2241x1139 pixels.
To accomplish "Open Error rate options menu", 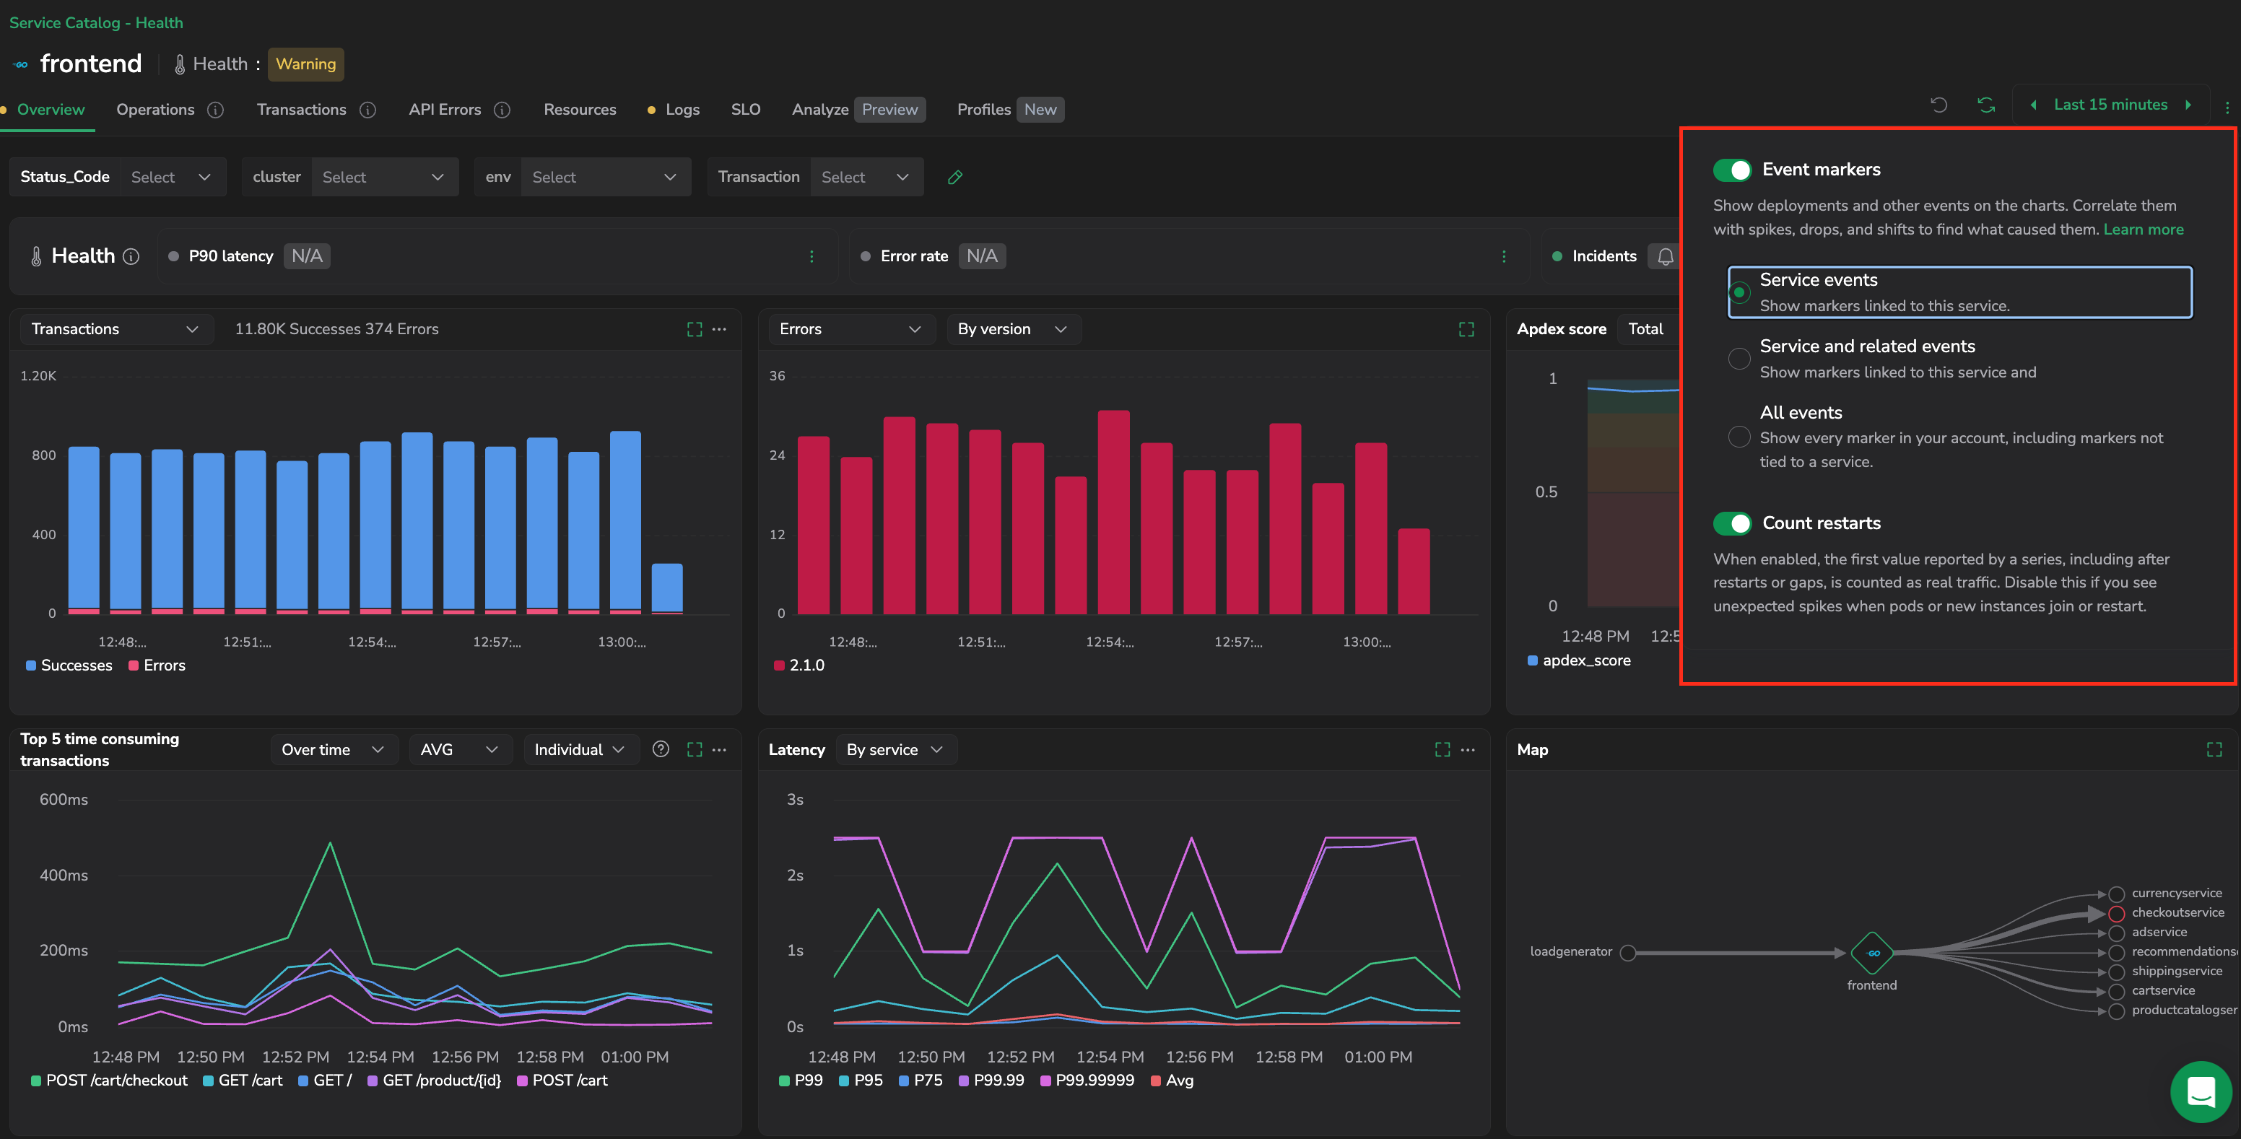I will (x=1504, y=256).
